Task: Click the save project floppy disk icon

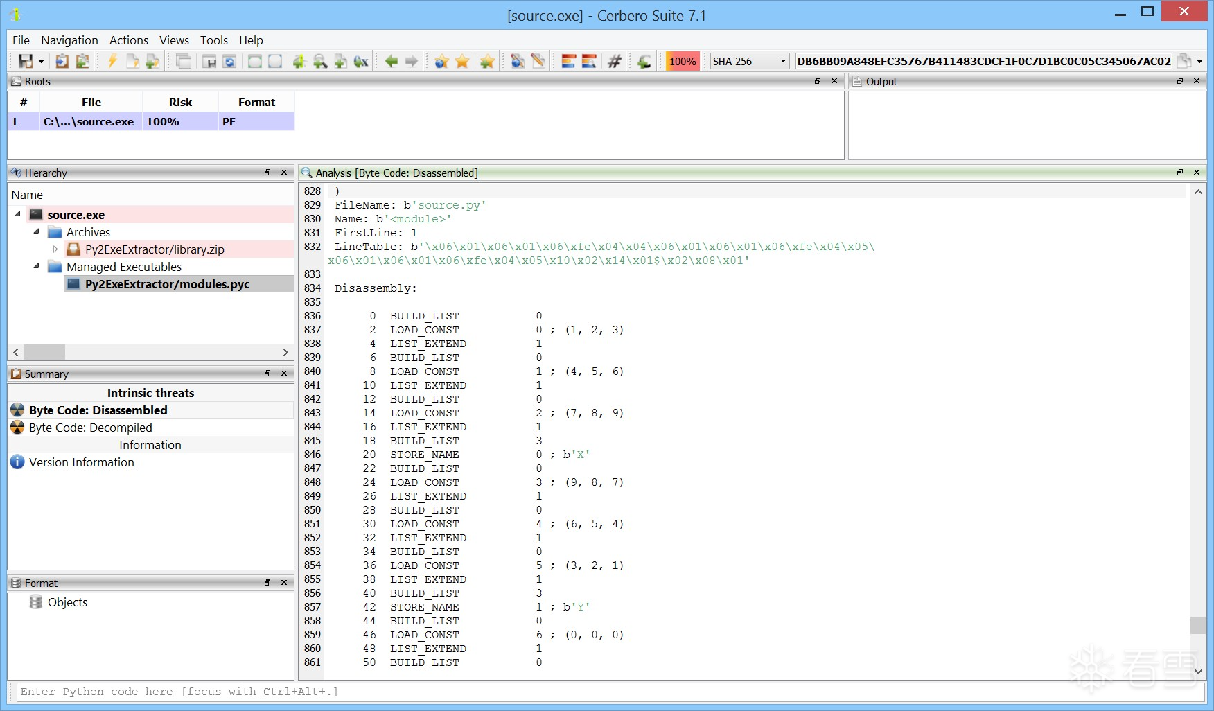Action: (25, 62)
